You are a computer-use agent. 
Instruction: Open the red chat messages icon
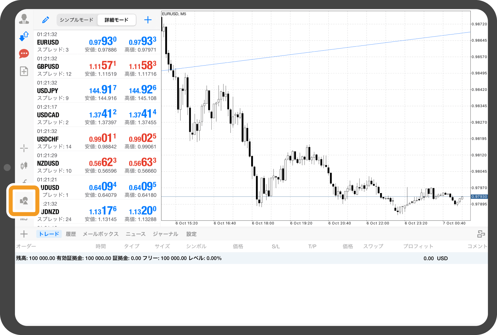24,54
